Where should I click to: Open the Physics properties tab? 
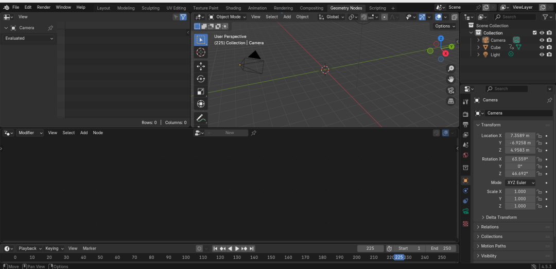click(x=465, y=191)
